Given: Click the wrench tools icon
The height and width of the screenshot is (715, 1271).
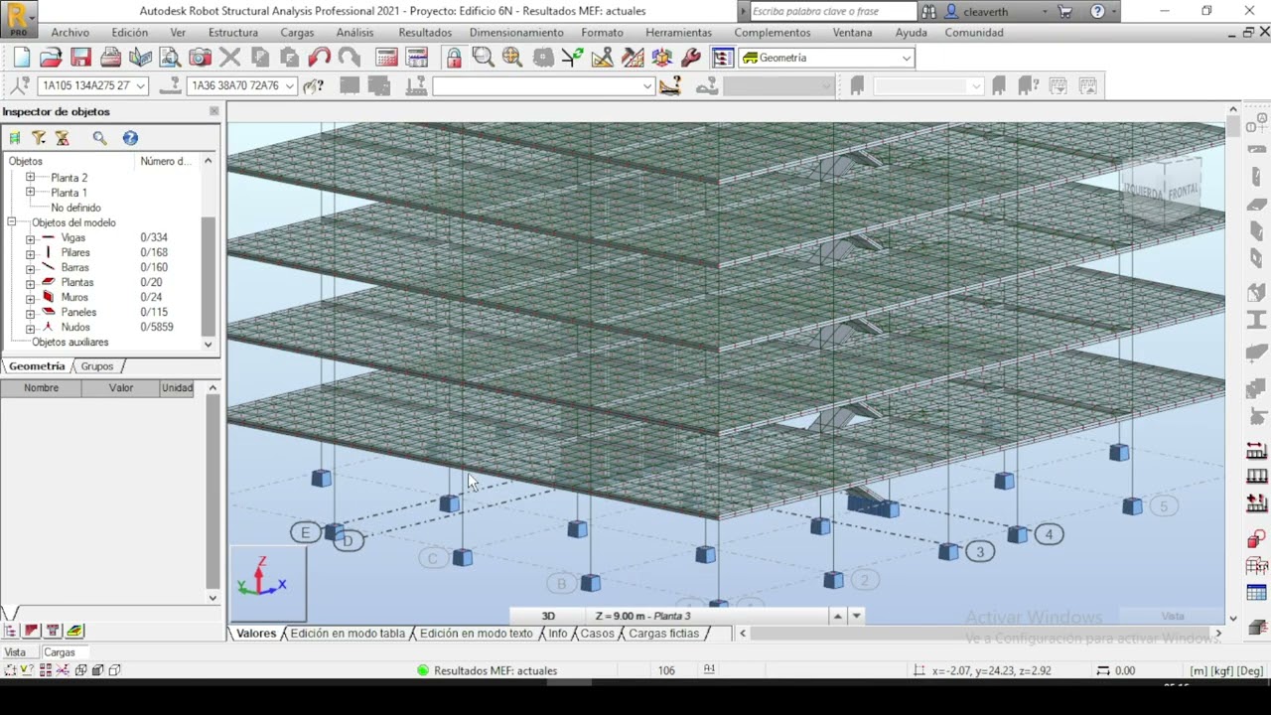Looking at the screenshot, I should (x=691, y=58).
